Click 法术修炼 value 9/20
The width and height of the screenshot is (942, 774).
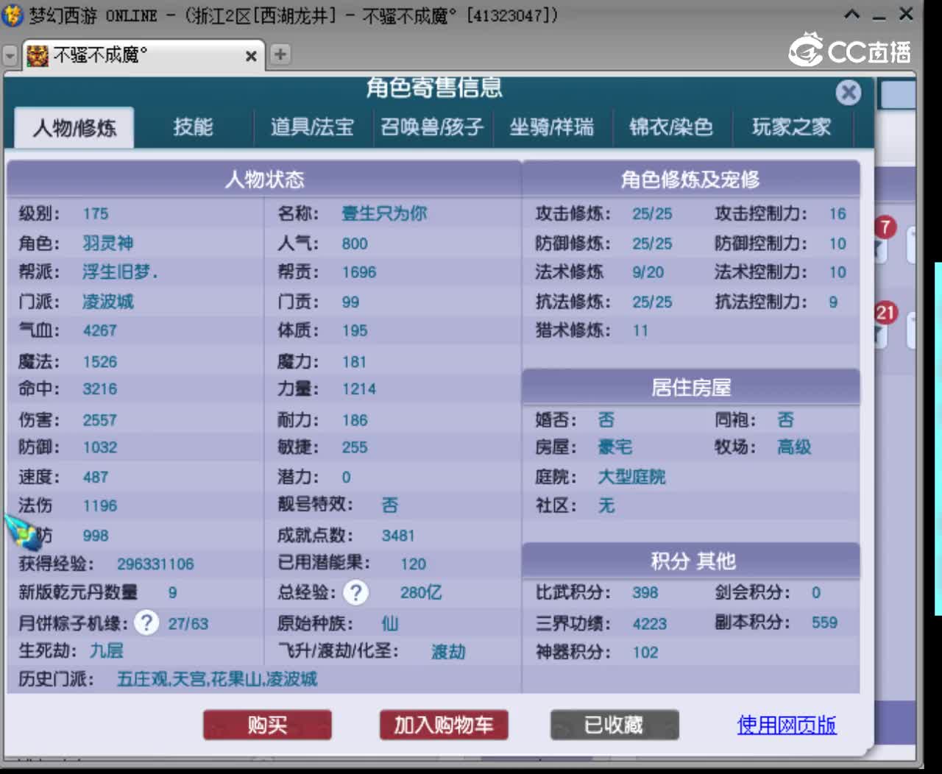point(648,273)
